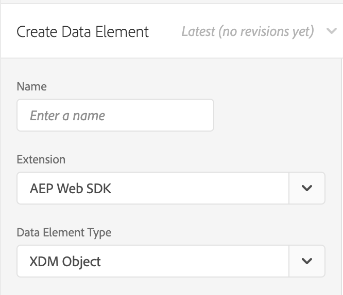
Task: Open the "Latest (no revisions yet)" revision selector
Action: [248, 32]
